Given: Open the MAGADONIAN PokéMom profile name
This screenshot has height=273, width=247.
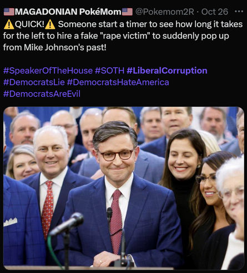Looking at the screenshot, I should coord(68,12).
